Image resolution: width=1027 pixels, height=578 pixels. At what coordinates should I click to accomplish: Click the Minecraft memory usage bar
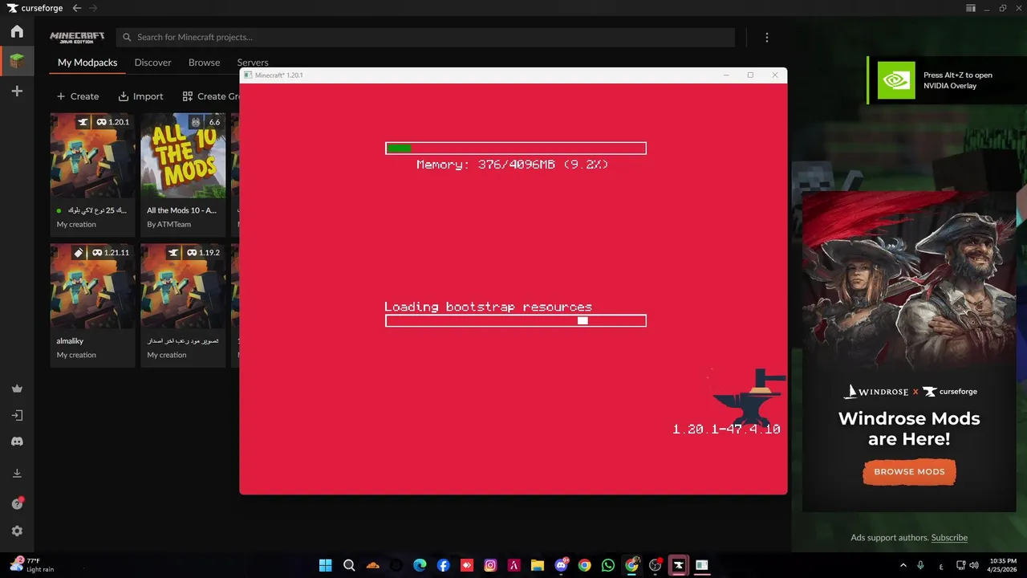[x=516, y=148]
